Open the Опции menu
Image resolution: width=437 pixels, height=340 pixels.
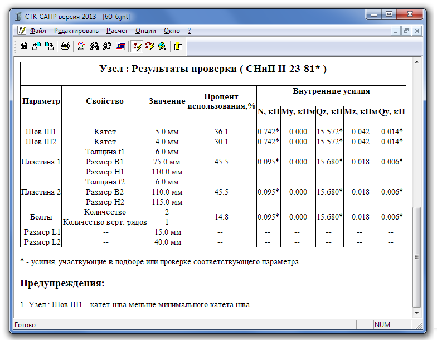(x=145, y=31)
